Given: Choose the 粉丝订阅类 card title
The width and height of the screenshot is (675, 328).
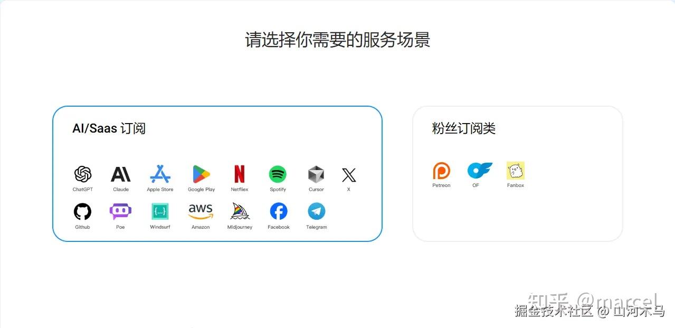Looking at the screenshot, I should pos(464,128).
